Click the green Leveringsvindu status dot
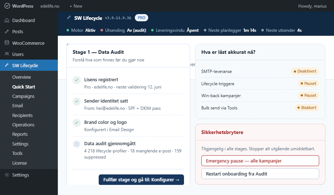The image size is (334, 195). [x=152, y=30]
